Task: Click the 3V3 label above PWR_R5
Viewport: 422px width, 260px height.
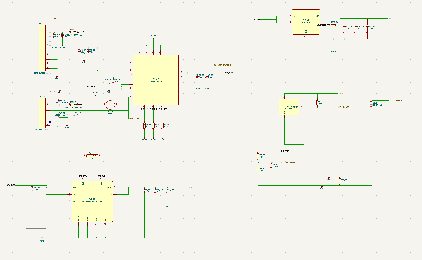Action: tap(340, 93)
